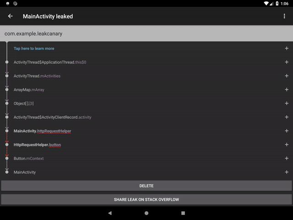This screenshot has width=293, height=220.
Task: Expand the 'Tap here to learn more' row
Action: point(287,48)
